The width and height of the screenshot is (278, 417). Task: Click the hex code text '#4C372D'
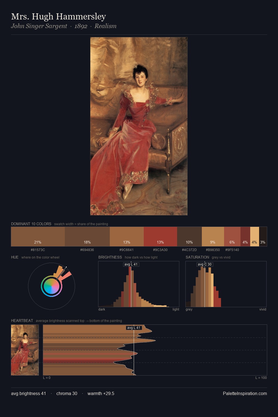(189, 250)
